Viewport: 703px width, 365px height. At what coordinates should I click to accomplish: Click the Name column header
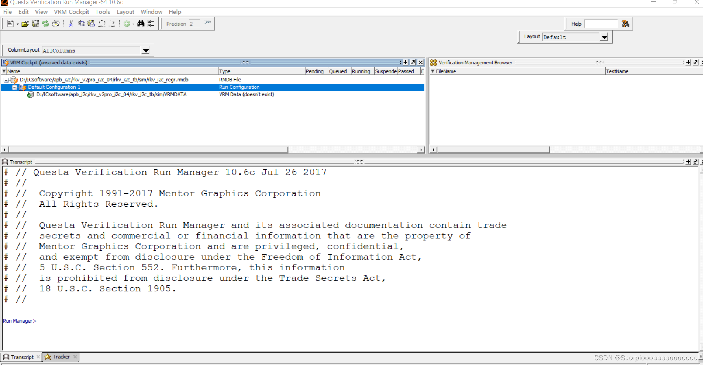click(x=112, y=71)
